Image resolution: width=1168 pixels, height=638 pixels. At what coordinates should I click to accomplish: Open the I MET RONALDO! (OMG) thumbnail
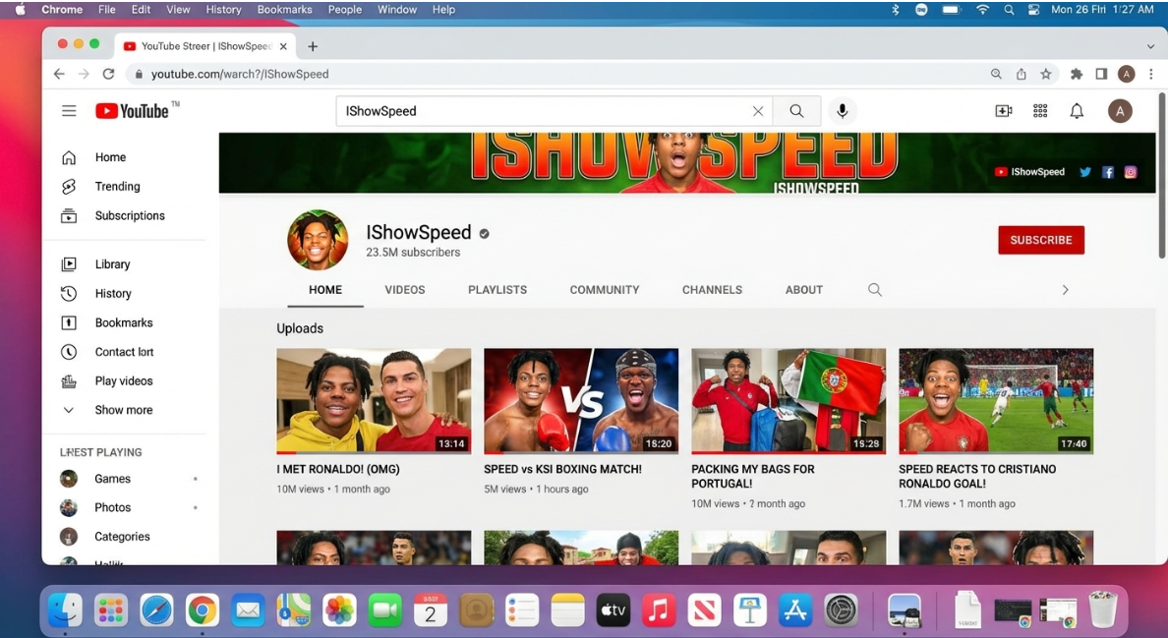click(x=374, y=400)
